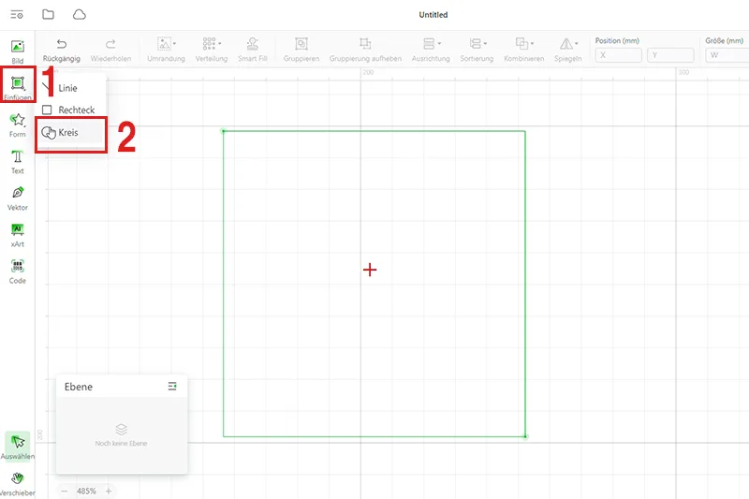The image size is (749, 499).
Task: Select the Text tool
Action: [18, 162]
